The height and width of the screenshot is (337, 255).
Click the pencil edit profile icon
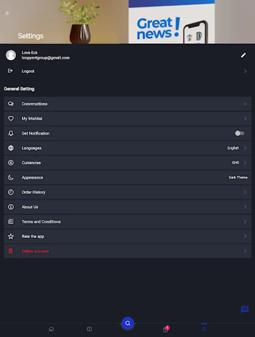243,55
